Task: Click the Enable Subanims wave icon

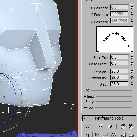Action: 88,126
